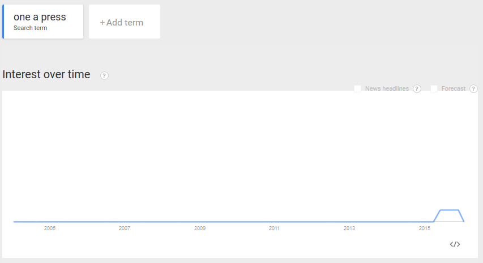
Task: Open help icon beside Interest over time
Action: [x=104, y=75]
